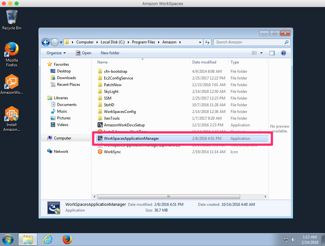The width and height of the screenshot is (325, 246).
Task: Select WorkSpacesApplicationManager in the file list
Action: (x=131, y=138)
